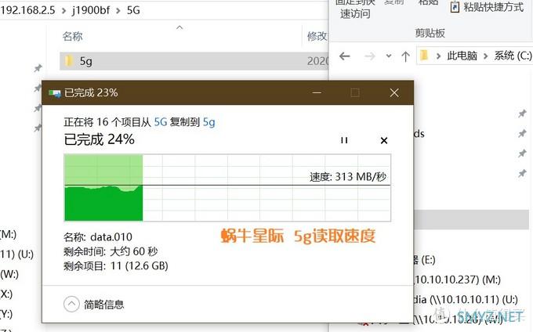
Task: Select (U:) drive in left navigation pane
Action: click(16, 254)
